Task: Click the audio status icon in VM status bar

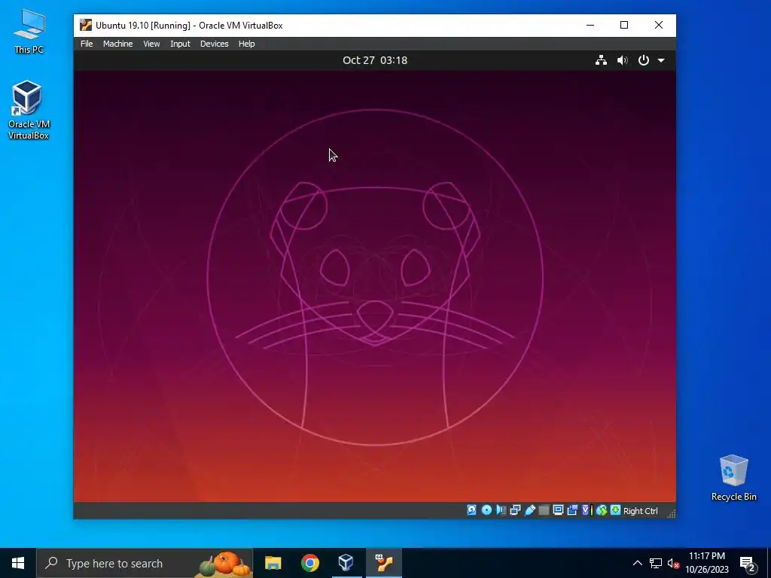Action: (501, 510)
